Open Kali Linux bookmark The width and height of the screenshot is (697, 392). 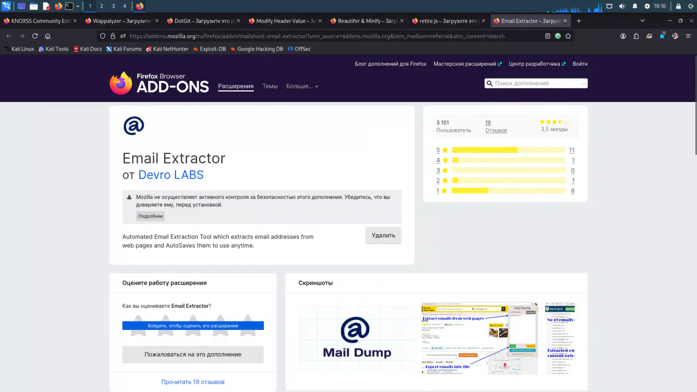tap(19, 49)
